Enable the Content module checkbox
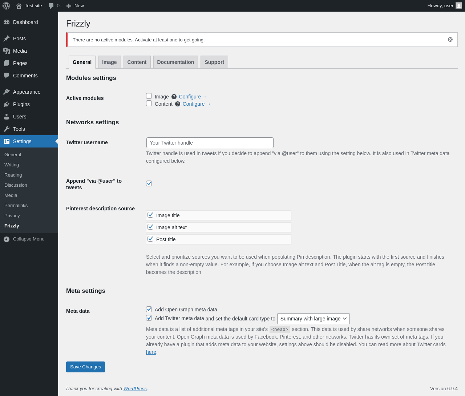This screenshot has height=396, width=465. click(x=149, y=103)
